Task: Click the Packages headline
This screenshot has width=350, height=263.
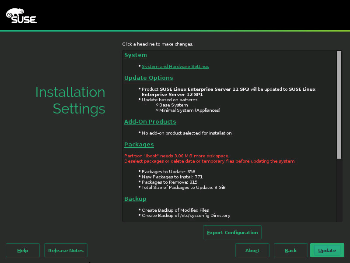Action: point(139,144)
